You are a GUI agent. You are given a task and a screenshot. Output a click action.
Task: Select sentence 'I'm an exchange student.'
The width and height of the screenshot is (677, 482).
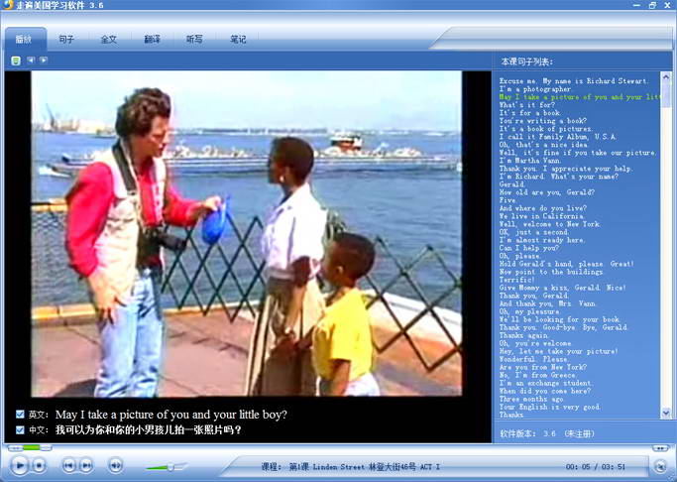pyautogui.click(x=546, y=383)
